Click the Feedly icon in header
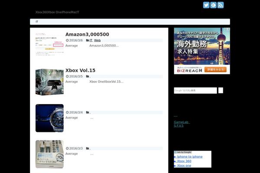The height and width of the screenshot is (173, 260). 213,5
